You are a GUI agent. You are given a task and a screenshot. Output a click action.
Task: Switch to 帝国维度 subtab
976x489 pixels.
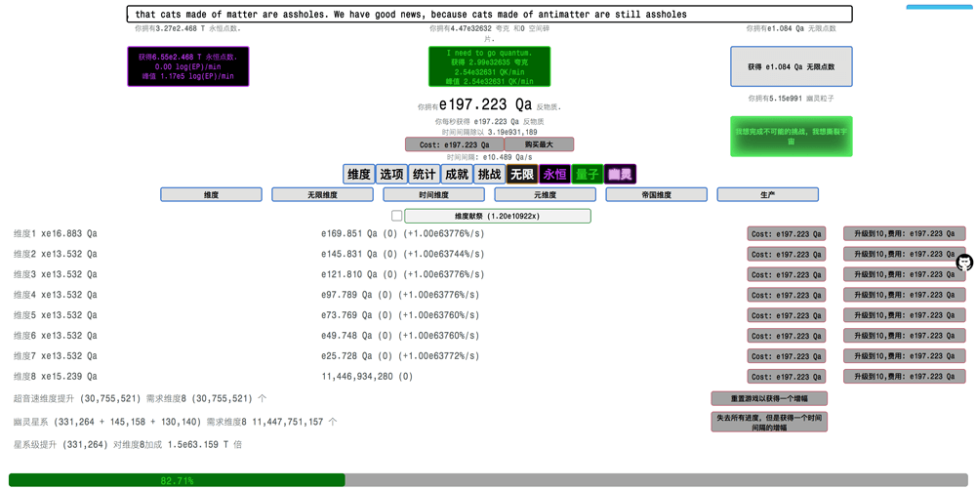(656, 195)
